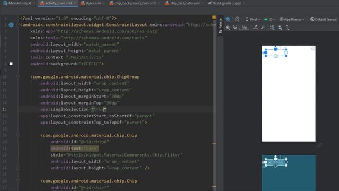Screen dimensions: 339x191
Task: Open the white background color swatch in gutter
Action: [11, 64]
